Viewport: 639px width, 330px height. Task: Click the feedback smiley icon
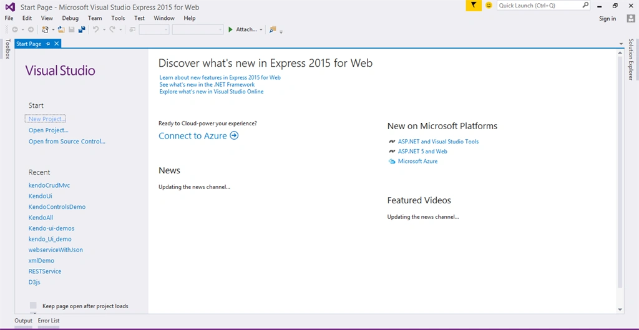[489, 6]
